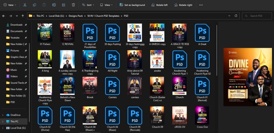Select the Behold a New Dawn thumbnail
This screenshot has width=274, height=133.
tap(67, 86)
